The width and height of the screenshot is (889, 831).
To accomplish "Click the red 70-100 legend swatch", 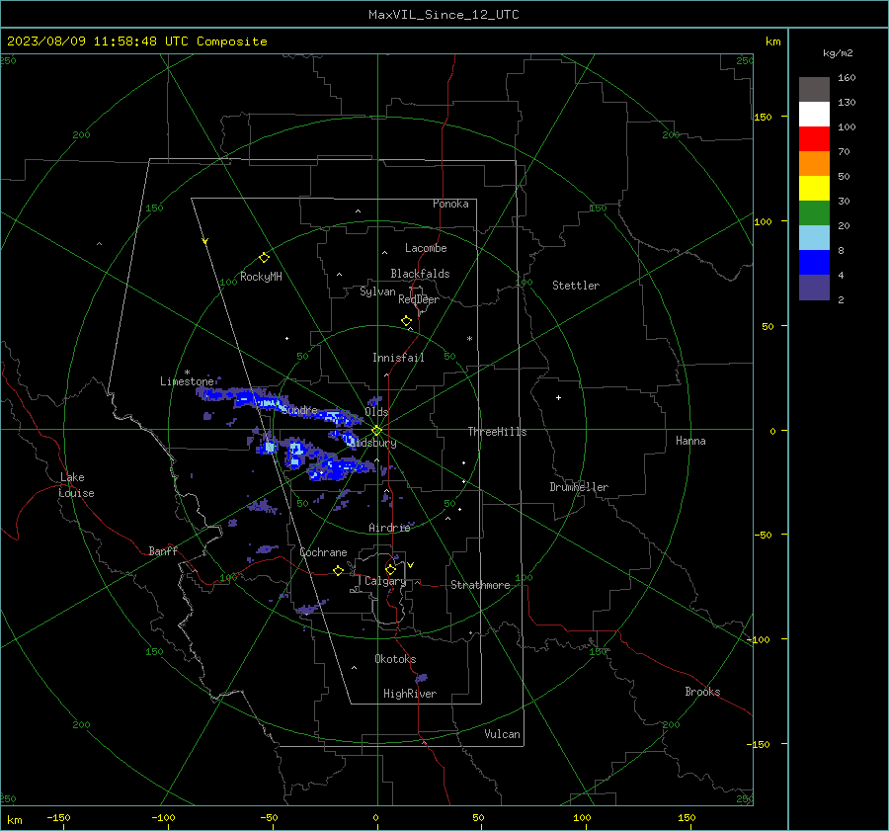I will [x=814, y=139].
